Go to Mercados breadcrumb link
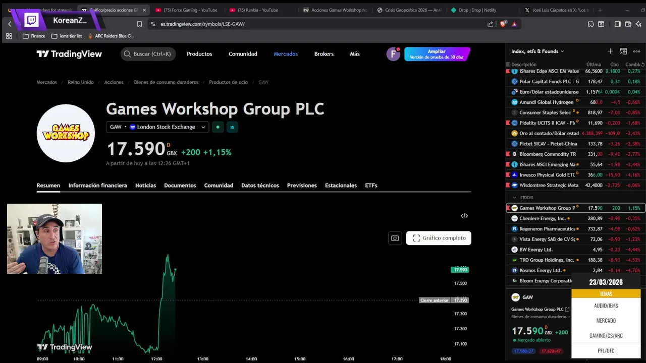The width and height of the screenshot is (646, 363). coord(46,82)
